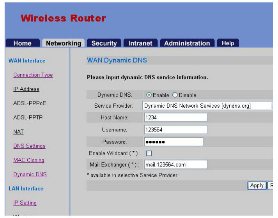Edit the Mail Exchanger field

[x=175, y=165]
